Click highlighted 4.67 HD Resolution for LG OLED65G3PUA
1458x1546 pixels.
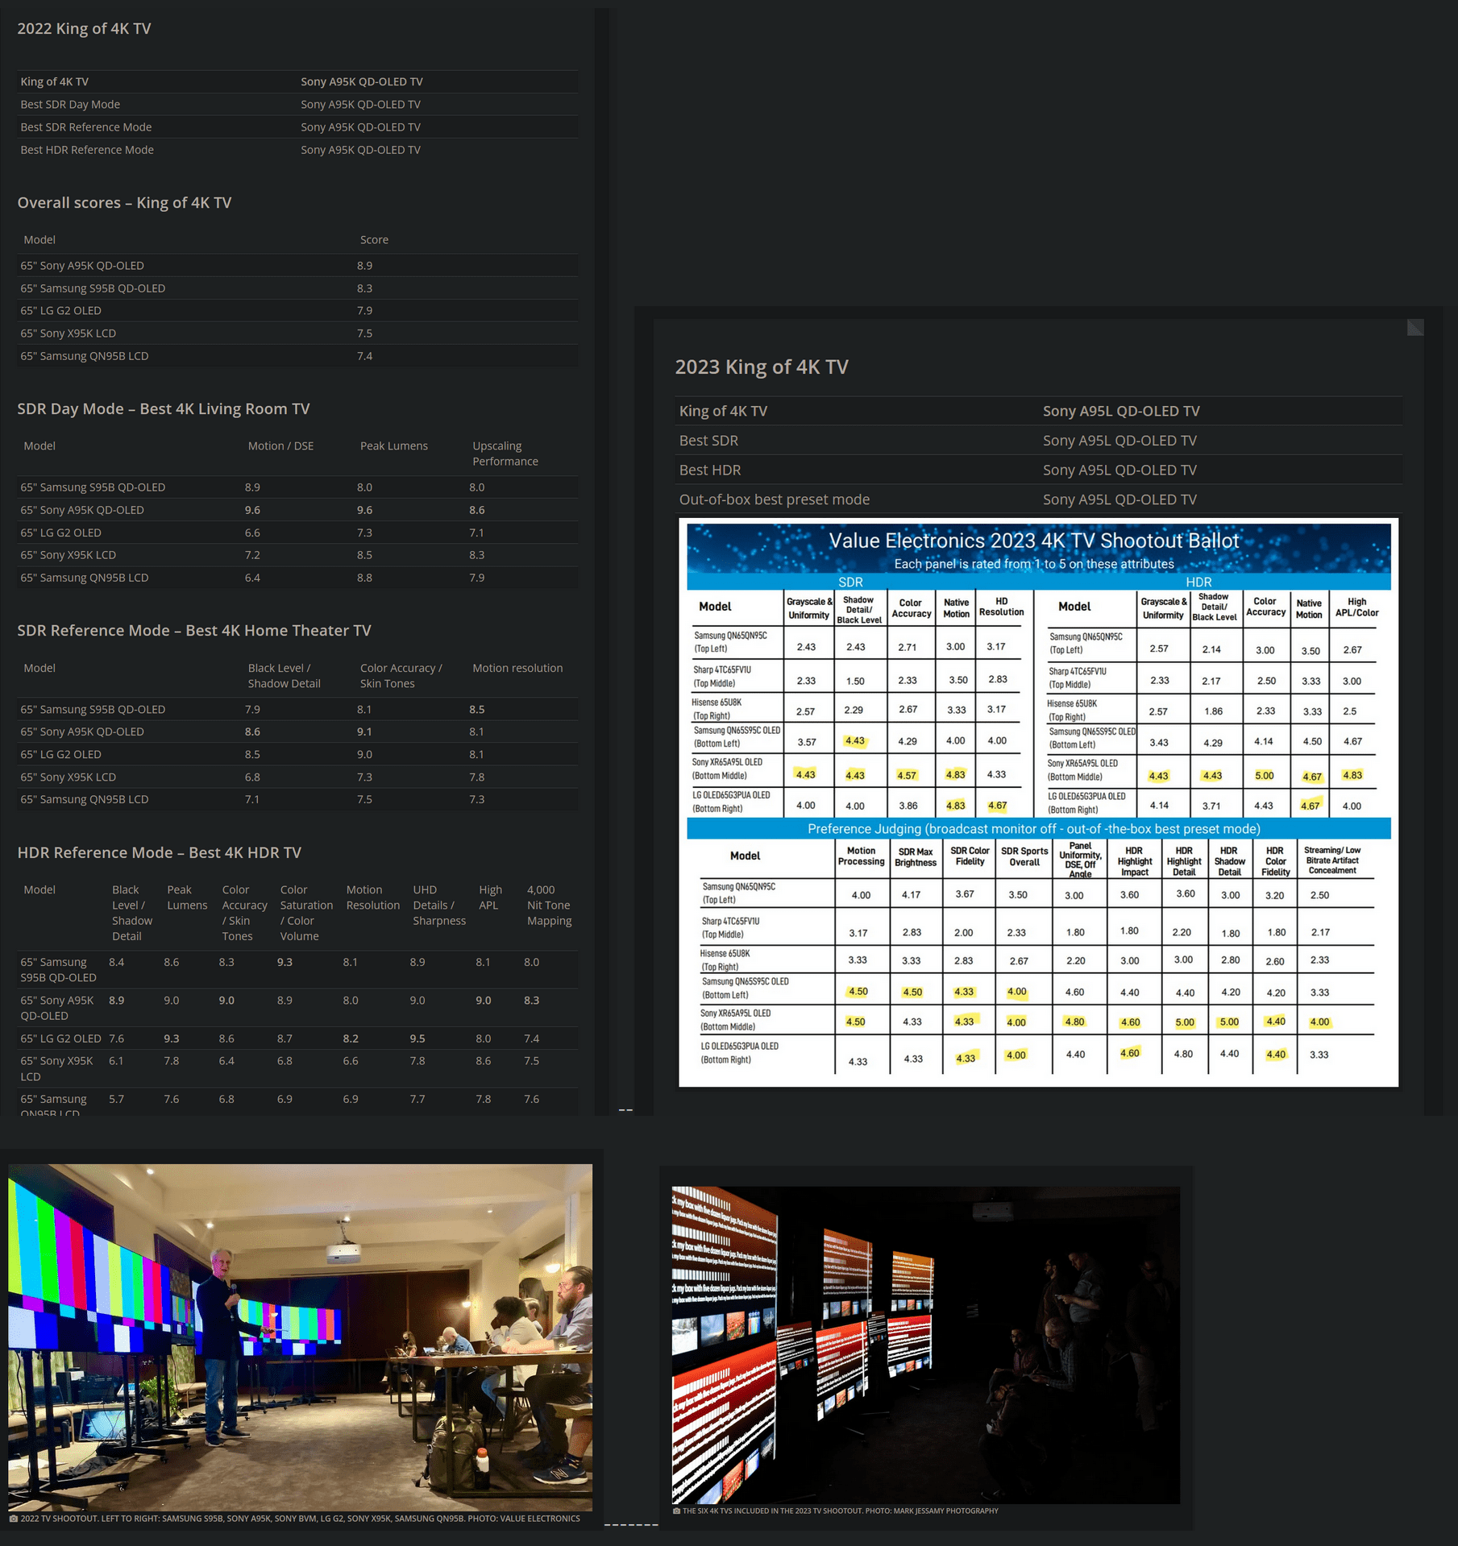(997, 806)
